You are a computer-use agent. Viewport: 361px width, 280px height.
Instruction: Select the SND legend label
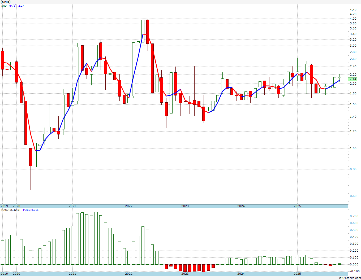coord(4,6)
